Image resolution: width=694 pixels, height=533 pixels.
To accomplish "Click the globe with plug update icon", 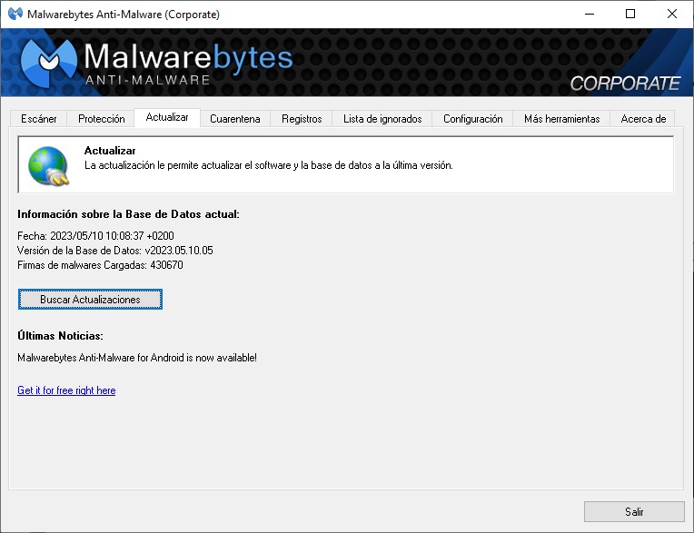I will point(49,165).
